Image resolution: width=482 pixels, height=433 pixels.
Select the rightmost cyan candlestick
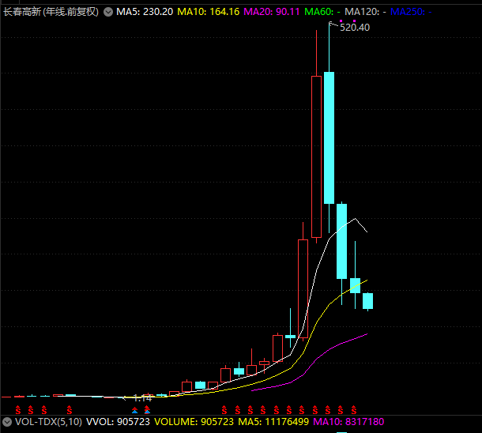click(x=367, y=301)
